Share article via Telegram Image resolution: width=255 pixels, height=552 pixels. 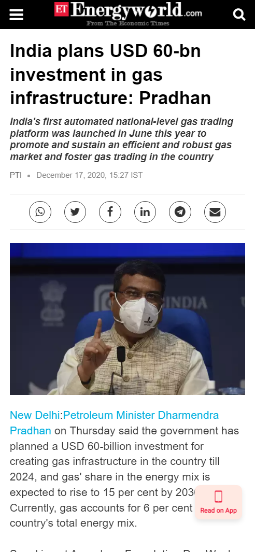click(x=180, y=212)
